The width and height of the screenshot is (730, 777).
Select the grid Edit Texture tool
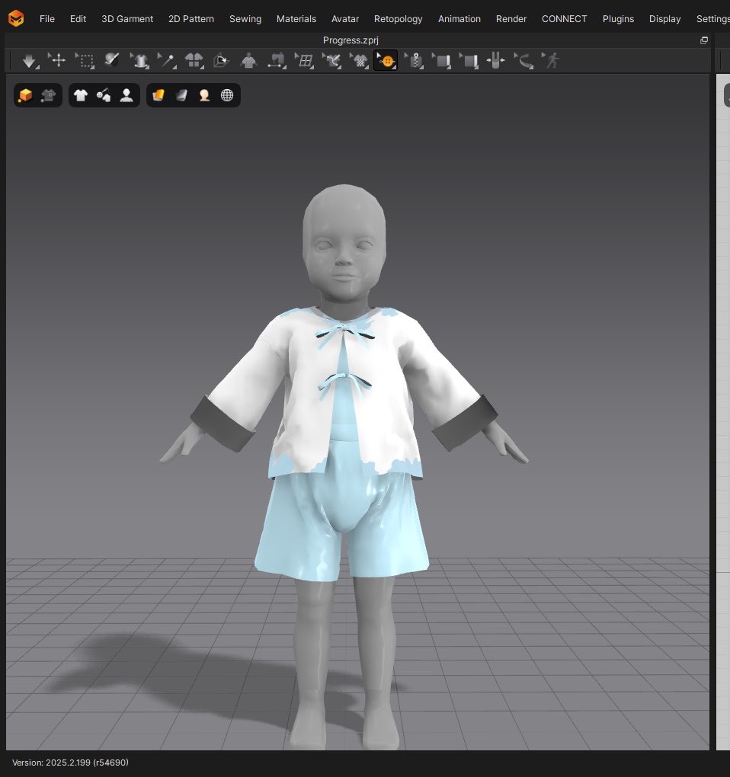(304, 60)
